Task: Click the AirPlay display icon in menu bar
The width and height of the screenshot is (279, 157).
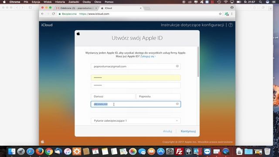Action: click(x=232, y=2)
